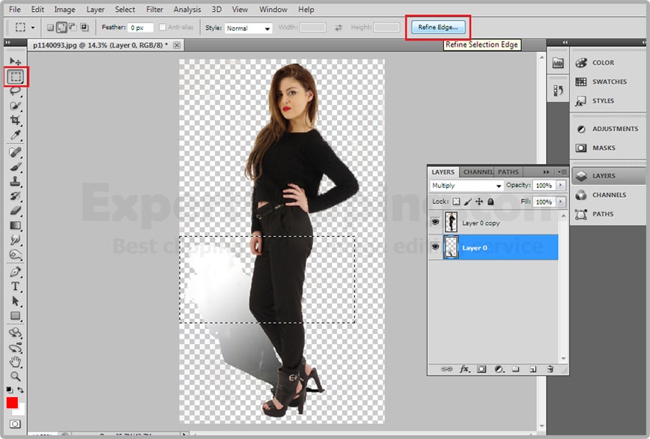This screenshot has width=650, height=439.
Task: Toggle visibility of Layer 0
Action: click(x=436, y=247)
